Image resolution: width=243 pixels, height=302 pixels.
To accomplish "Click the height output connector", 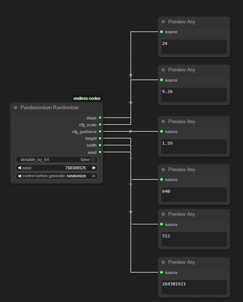I will pyautogui.click(x=100, y=138).
